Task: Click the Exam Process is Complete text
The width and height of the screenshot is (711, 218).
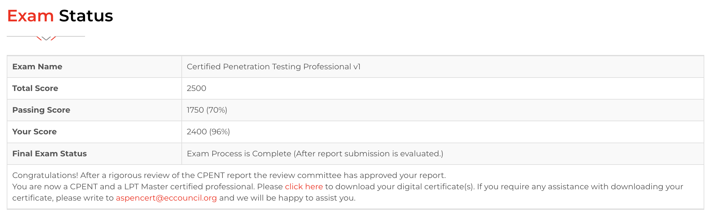Action: click(239, 154)
